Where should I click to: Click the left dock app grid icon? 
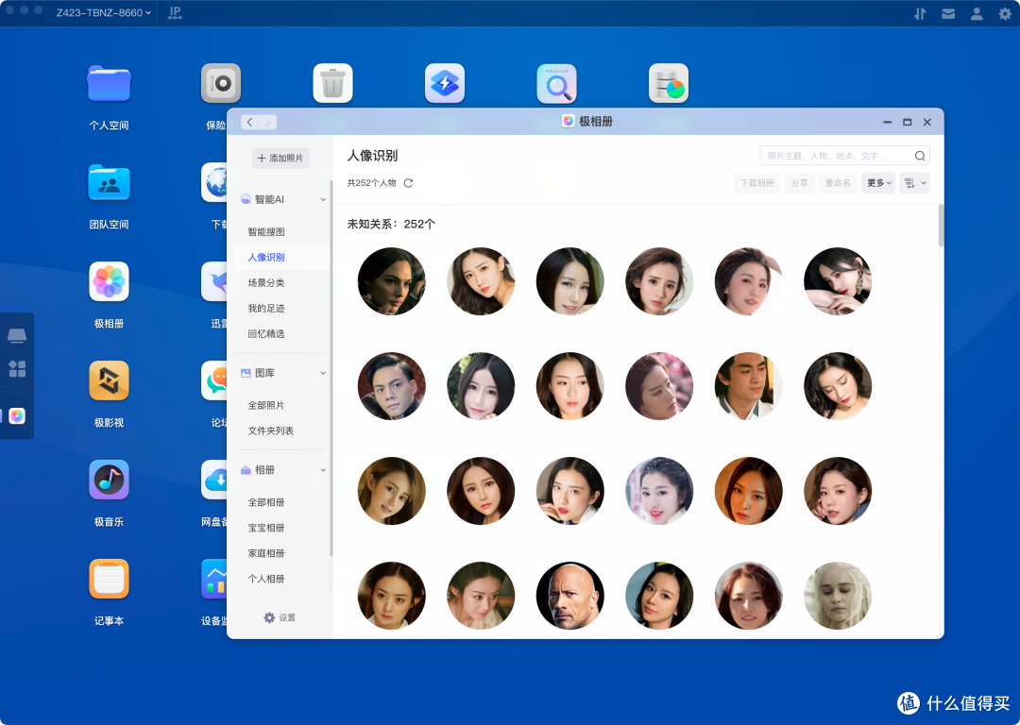(x=17, y=369)
